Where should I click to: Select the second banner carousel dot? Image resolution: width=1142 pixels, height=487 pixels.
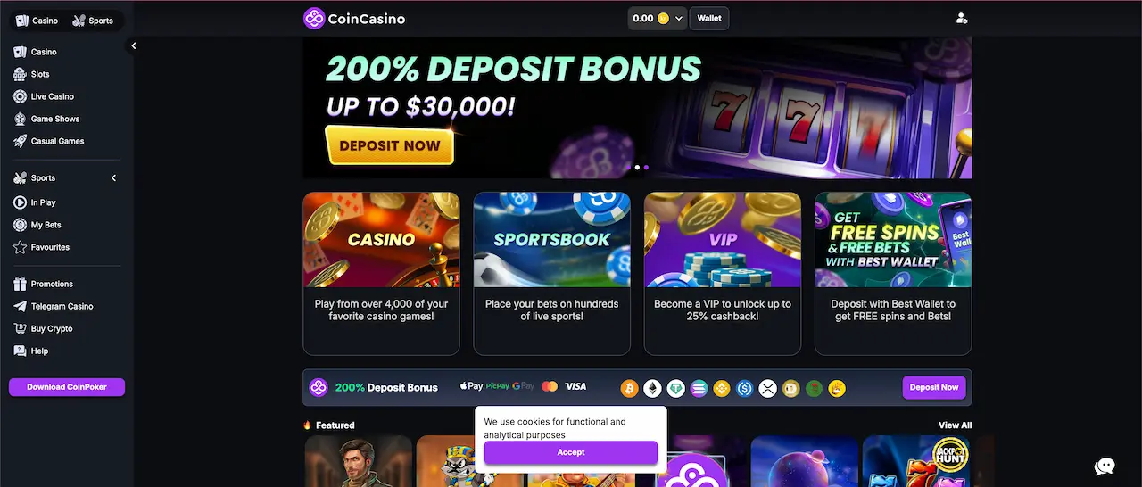(646, 167)
